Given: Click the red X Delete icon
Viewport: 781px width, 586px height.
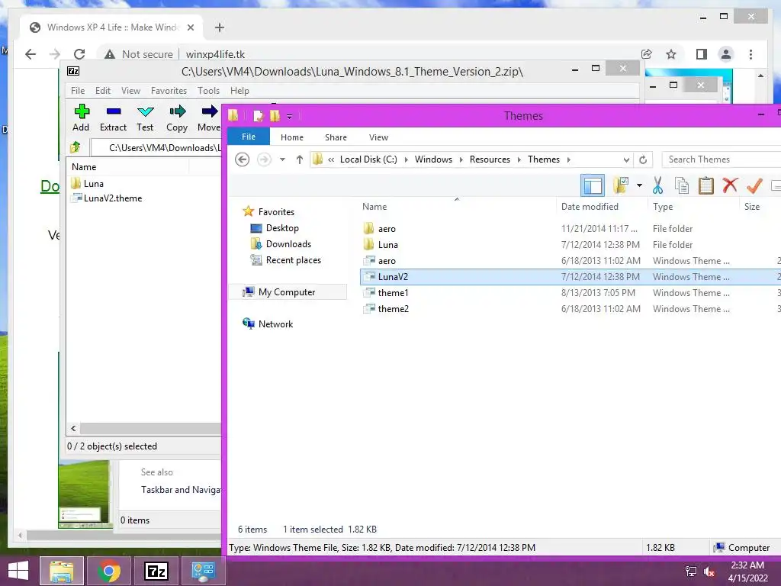Looking at the screenshot, I should point(730,185).
